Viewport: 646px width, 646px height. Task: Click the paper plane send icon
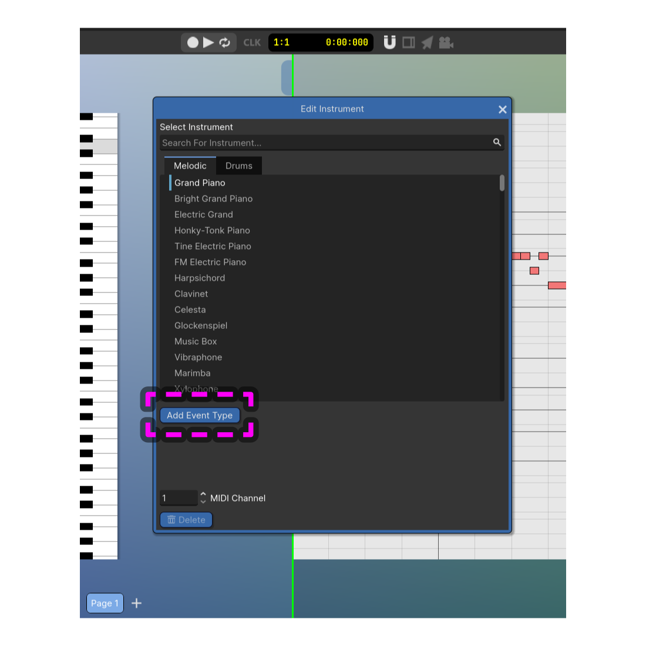(x=428, y=42)
